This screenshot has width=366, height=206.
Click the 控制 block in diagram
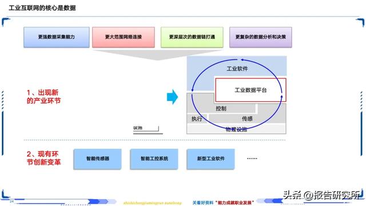point(221,109)
